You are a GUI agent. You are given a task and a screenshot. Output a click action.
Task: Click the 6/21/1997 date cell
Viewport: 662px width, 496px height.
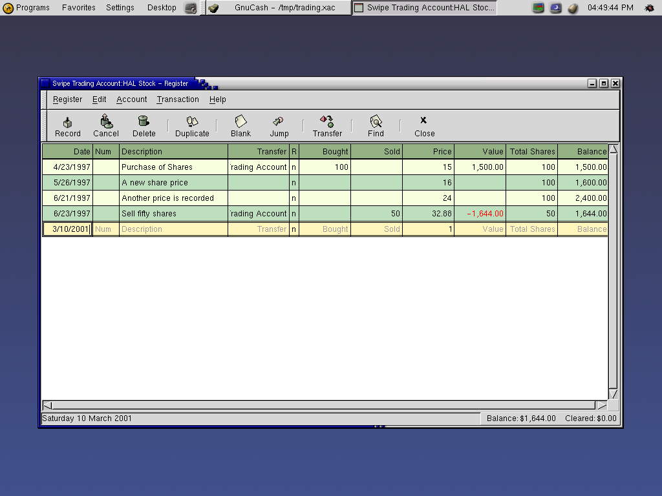67,198
